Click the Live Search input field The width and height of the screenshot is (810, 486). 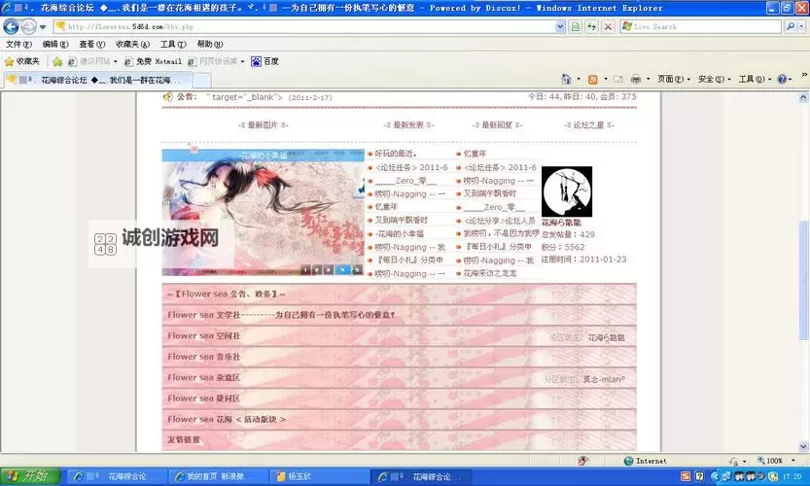(x=700, y=26)
